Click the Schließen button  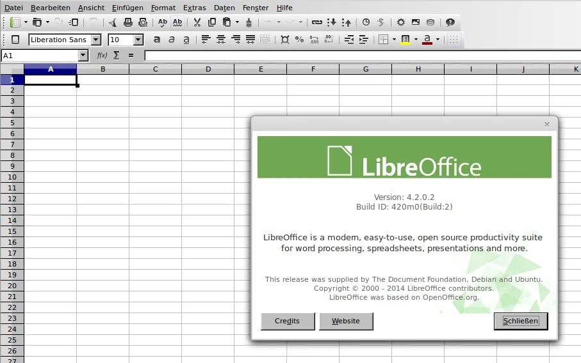coord(521,321)
